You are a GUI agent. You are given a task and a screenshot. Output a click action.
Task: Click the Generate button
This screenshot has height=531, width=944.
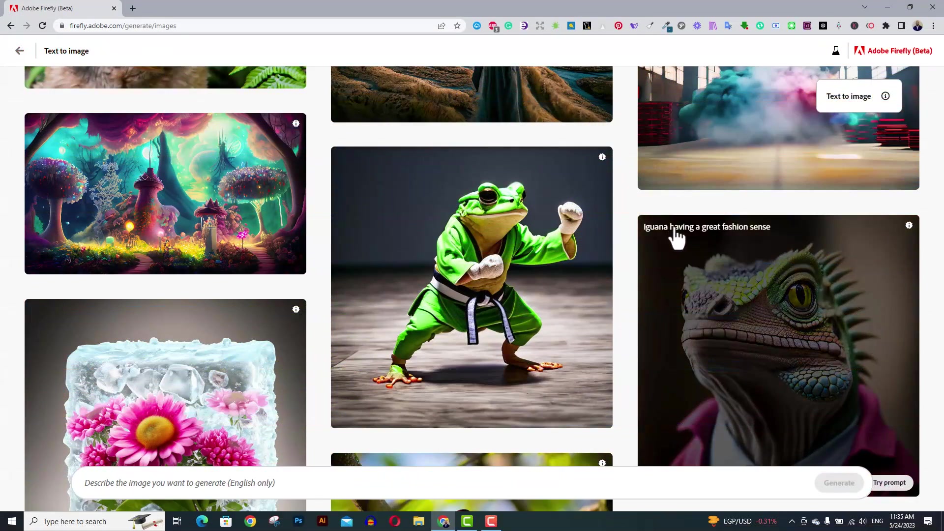[x=839, y=483]
